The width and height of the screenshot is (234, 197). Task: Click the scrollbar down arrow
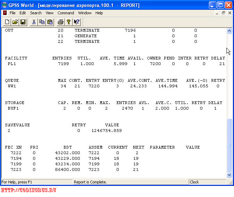click(229, 175)
